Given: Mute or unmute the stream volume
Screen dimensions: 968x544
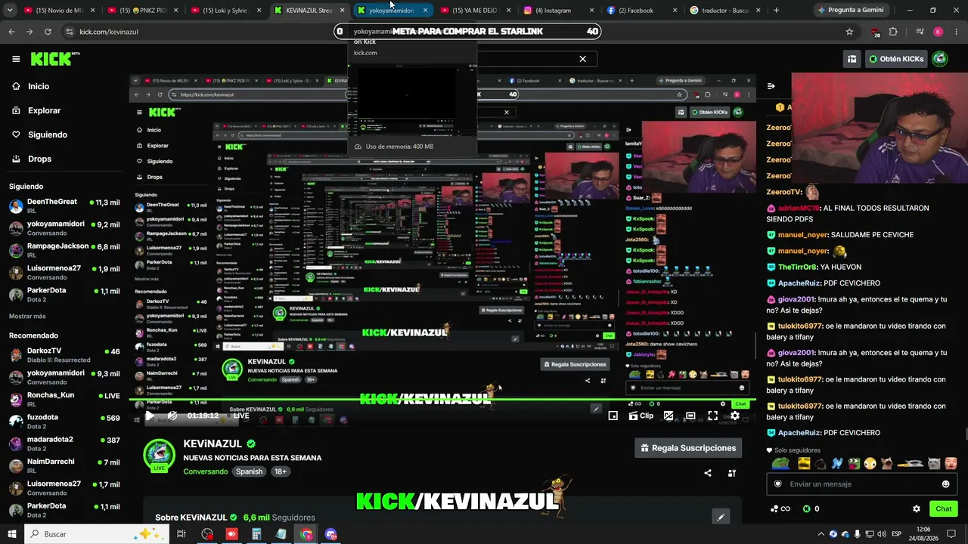Looking at the screenshot, I should click(x=172, y=416).
